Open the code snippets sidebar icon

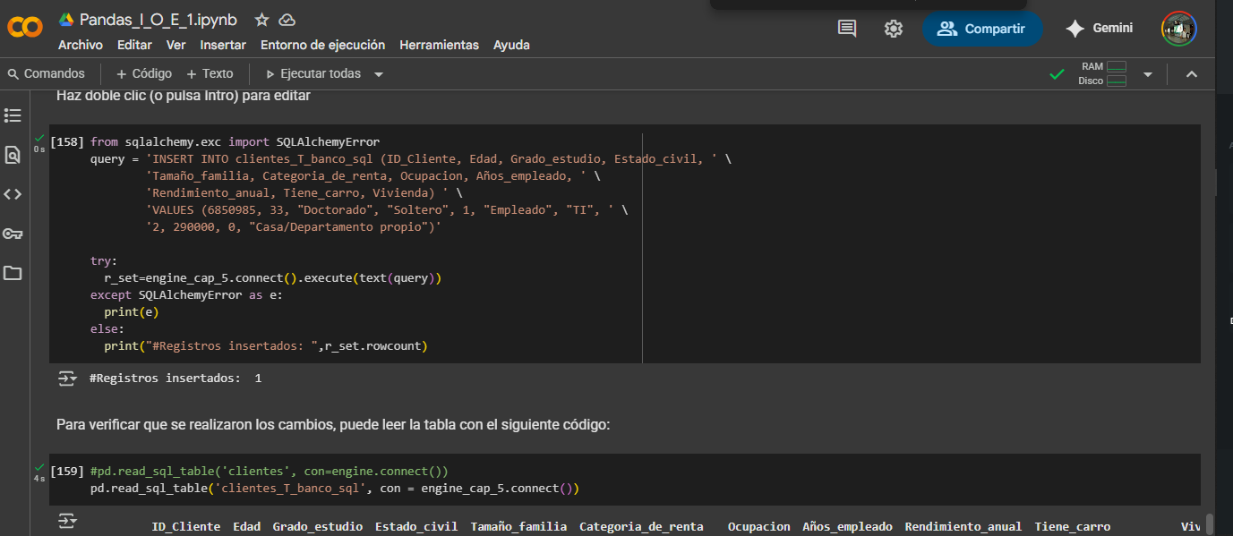pyautogui.click(x=13, y=194)
